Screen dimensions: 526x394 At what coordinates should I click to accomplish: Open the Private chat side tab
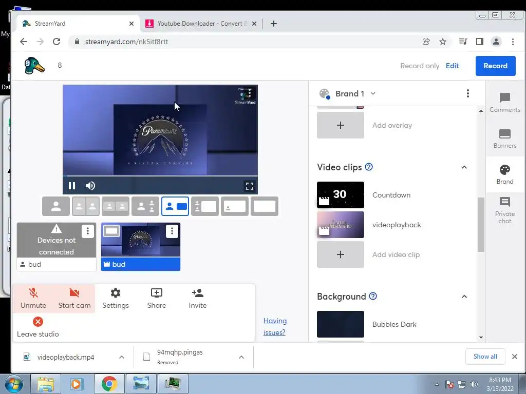[505, 210]
